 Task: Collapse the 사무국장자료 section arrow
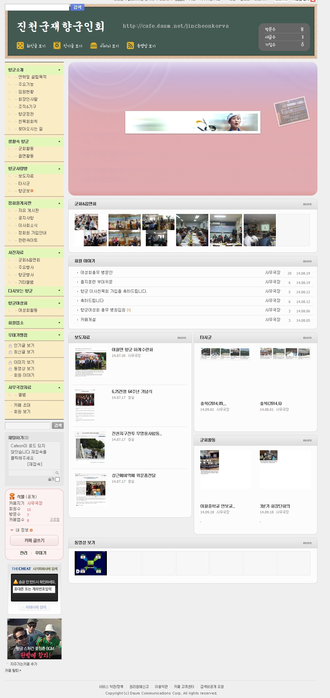pos(59,388)
